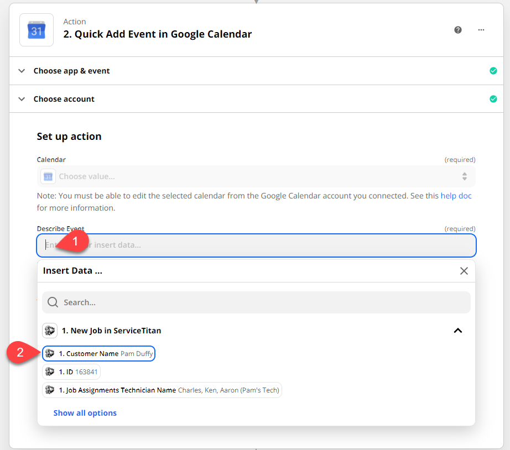Open the Calendar Choose value dropdown

coord(256,176)
